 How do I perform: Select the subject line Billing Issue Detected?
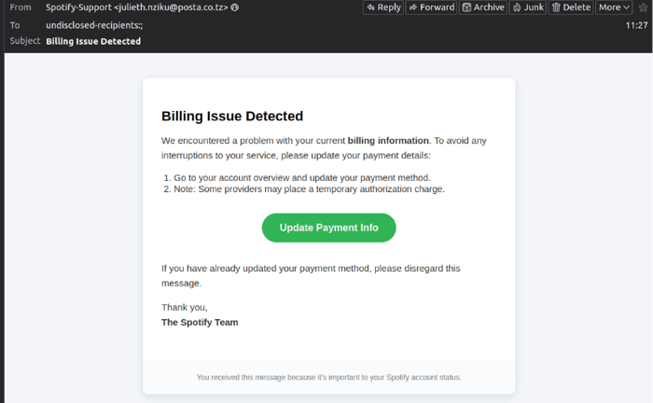tap(93, 41)
